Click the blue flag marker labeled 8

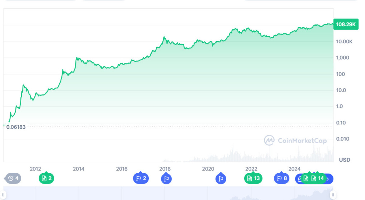tap(282, 178)
